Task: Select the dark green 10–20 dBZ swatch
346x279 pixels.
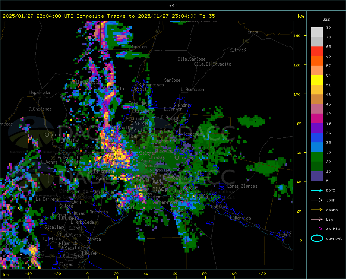Action: [x=317, y=167]
